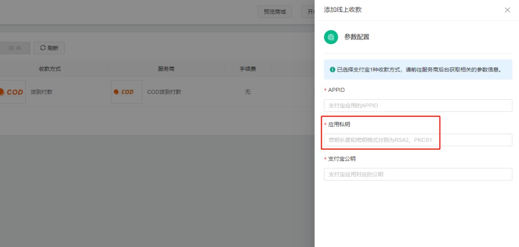Click the 收款方式 column header
The image size is (519, 247).
pos(50,69)
